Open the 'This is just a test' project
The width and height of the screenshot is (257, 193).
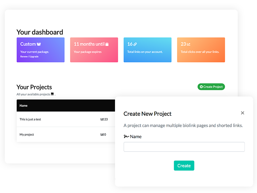coord(30,119)
